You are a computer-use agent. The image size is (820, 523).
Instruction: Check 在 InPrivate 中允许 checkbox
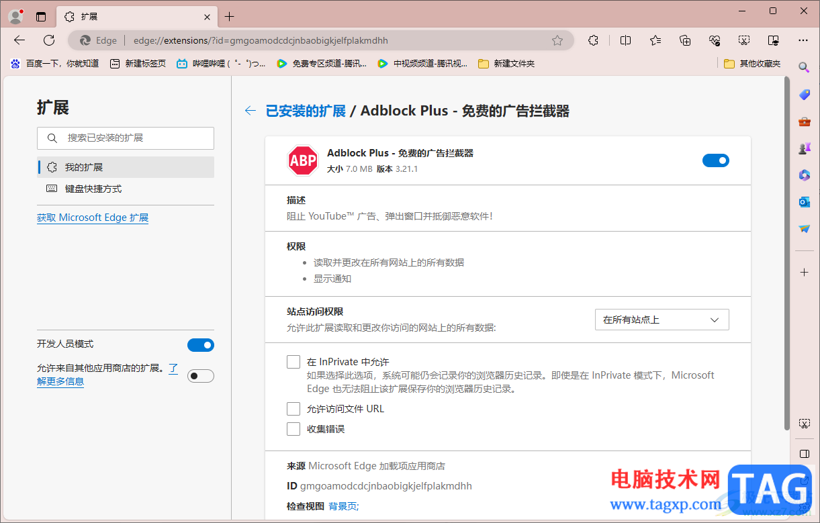tap(293, 362)
